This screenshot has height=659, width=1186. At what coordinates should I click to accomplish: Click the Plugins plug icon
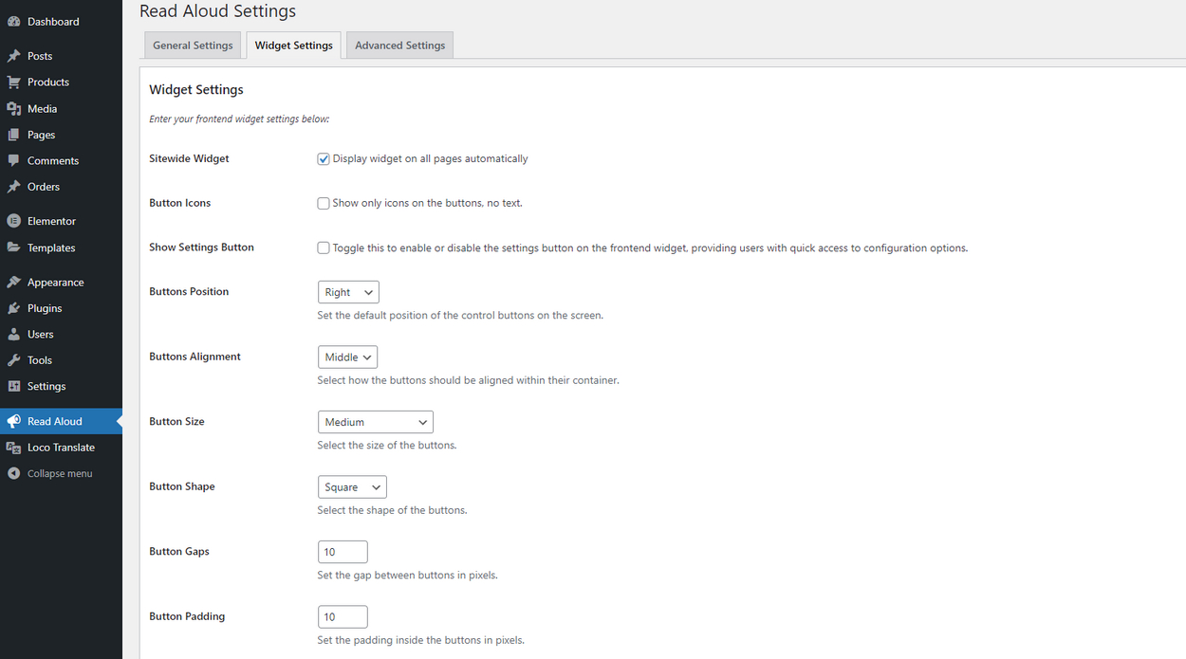(x=14, y=308)
